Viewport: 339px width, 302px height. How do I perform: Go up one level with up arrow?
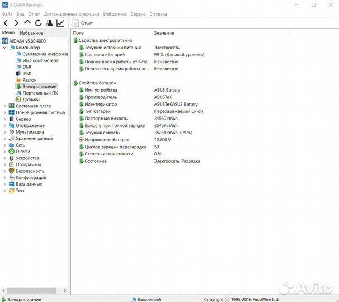pyautogui.click(x=27, y=22)
